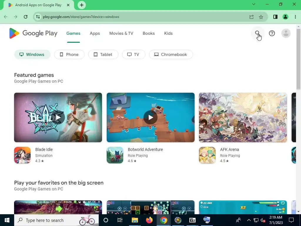Open the notification center icon
The width and height of the screenshot is (301, 226).
click(291, 220)
